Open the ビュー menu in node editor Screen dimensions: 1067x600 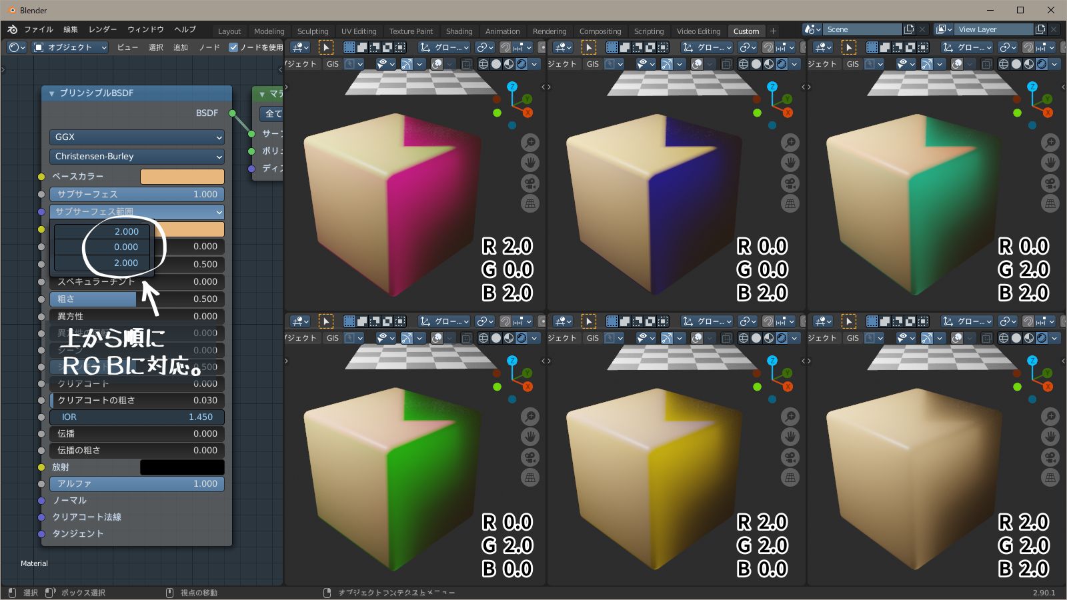click(127, 47)
